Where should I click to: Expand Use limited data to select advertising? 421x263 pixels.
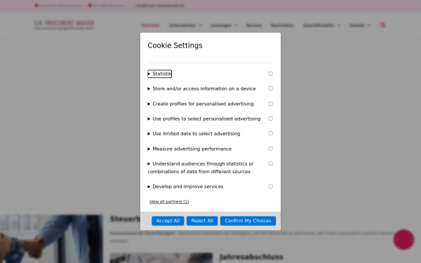[194, 134]
